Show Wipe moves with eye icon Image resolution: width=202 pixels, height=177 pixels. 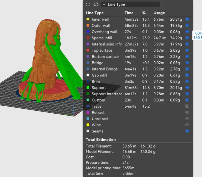pyautogui.click(x=187, y=125)
